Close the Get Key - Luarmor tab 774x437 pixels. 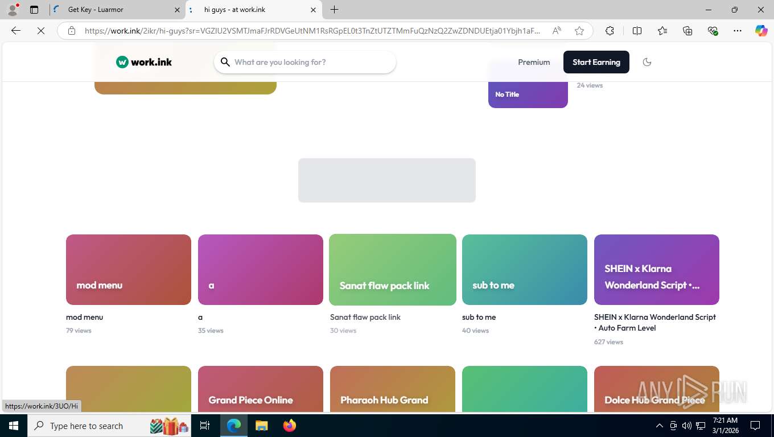tap(176, 10)
